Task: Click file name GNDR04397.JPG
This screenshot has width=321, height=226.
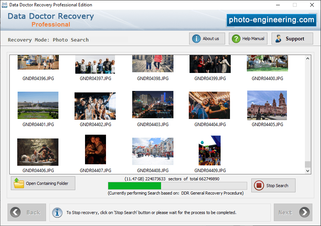Action: [96, 79]
